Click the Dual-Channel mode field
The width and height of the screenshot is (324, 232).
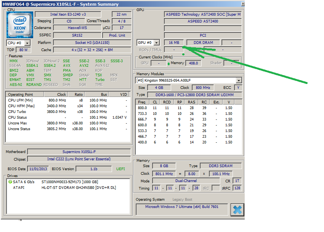click(x=186, y=181)
